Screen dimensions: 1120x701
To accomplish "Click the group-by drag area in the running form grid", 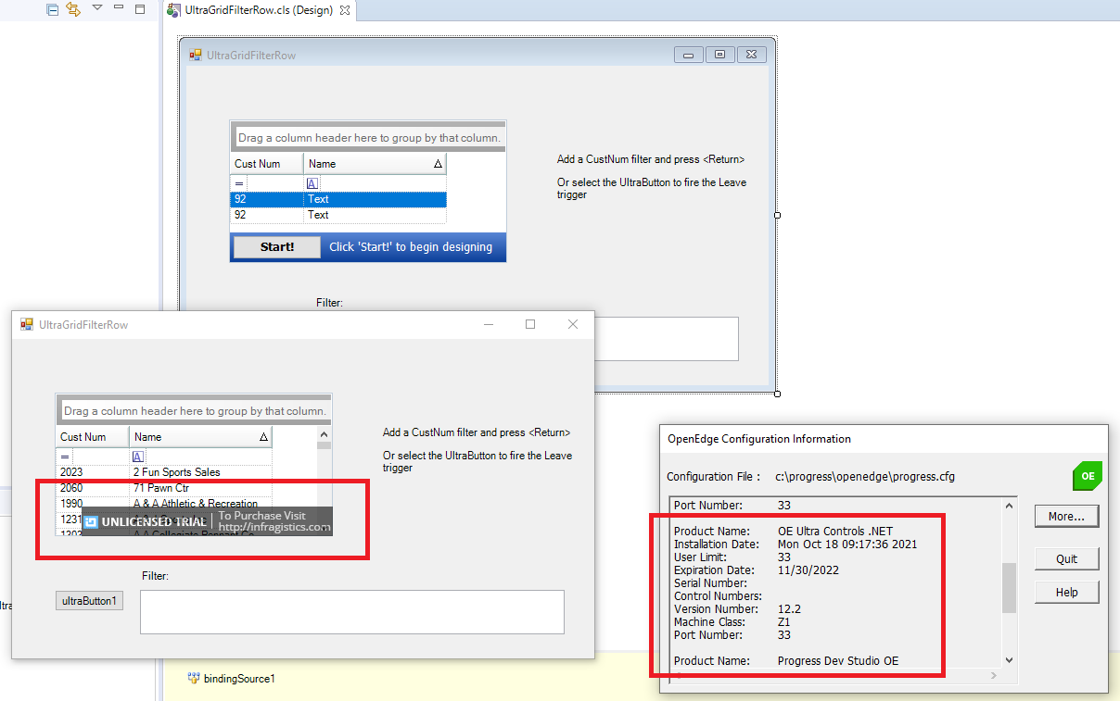I will 195,411.
